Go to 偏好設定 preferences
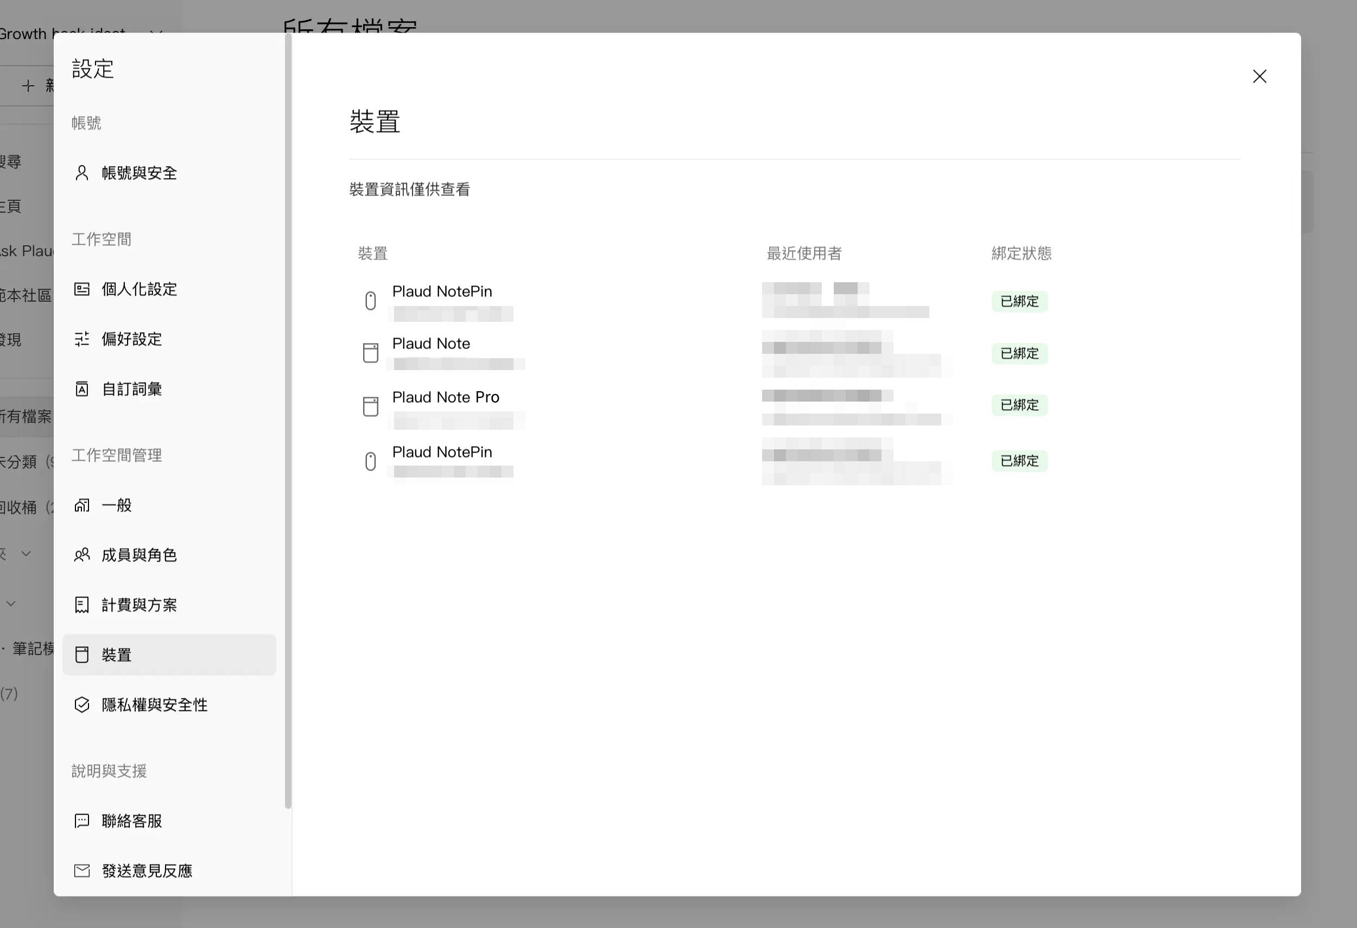1357x928 pixels. pos(169,339)
